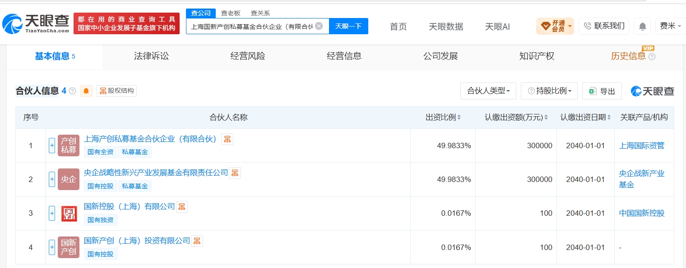Click the 联系我们 button
The width and height of the screenshot is (686, 268).
point(604,26)
